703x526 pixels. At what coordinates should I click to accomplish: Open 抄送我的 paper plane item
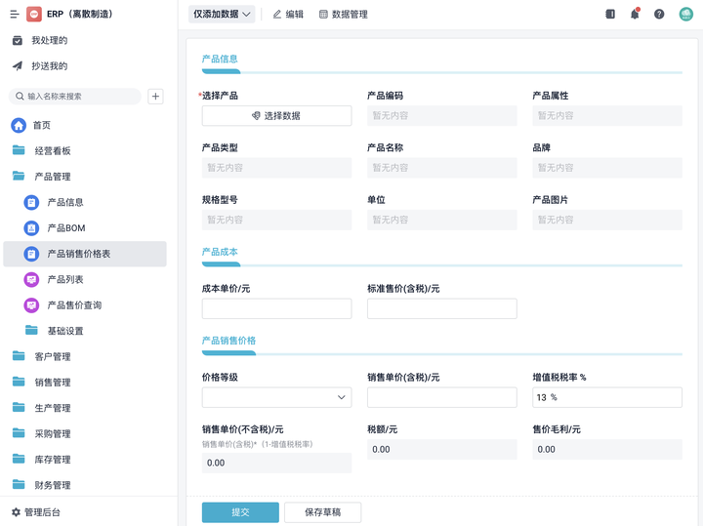(49, 66)
